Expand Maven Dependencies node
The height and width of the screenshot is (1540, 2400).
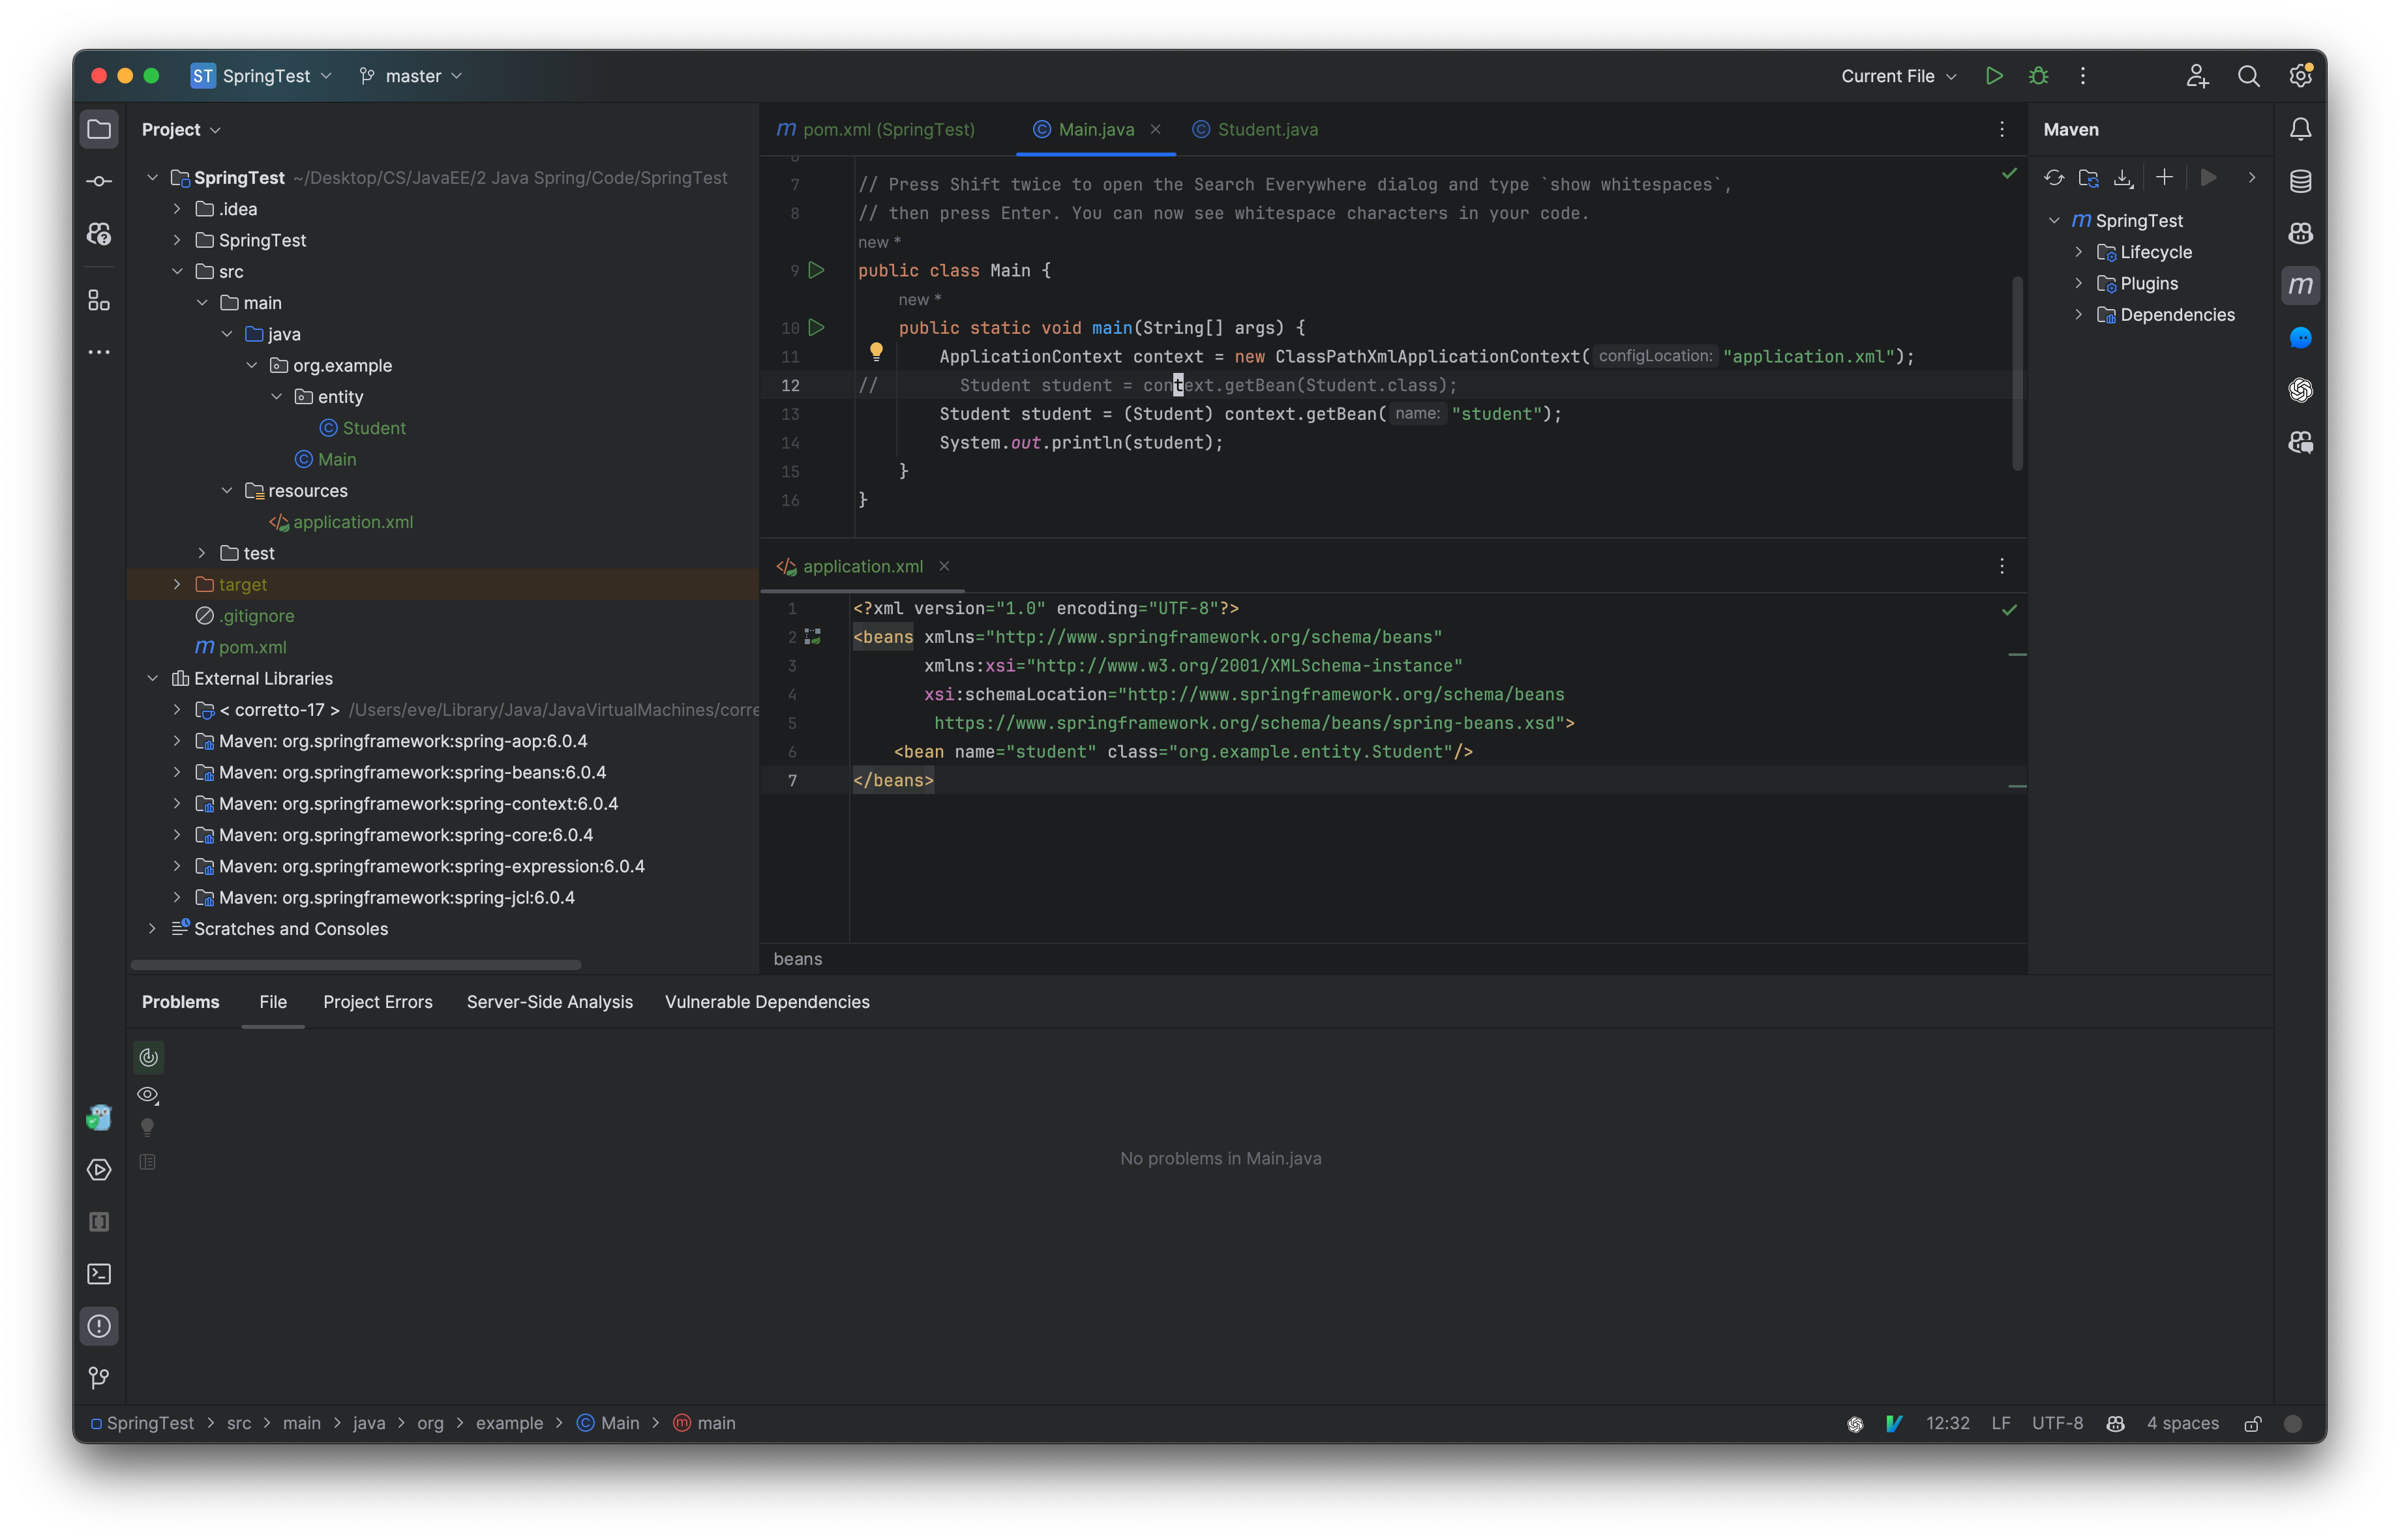(2078, 315)
